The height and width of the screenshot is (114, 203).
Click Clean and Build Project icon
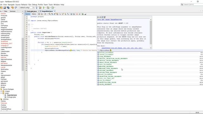(40, 8)
